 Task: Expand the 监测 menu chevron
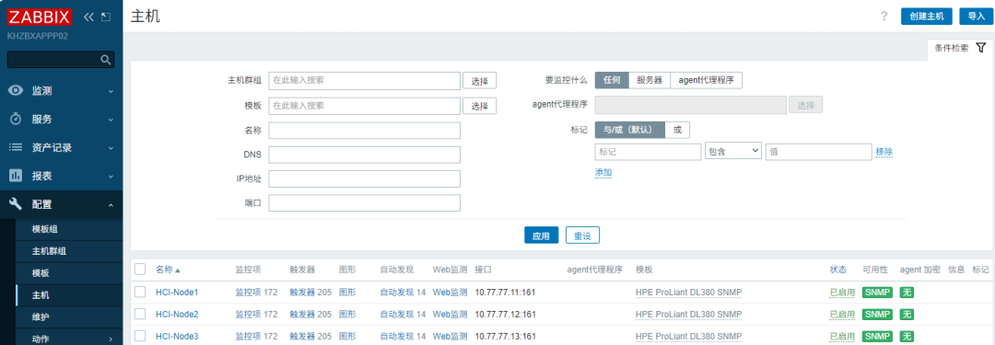coord(111,91)
